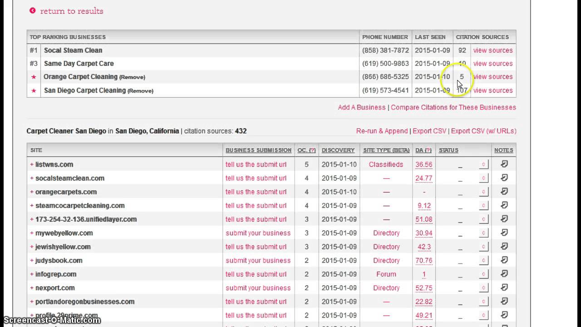
Task: Click the DA value 51.08
Action: tap(424, 219)
